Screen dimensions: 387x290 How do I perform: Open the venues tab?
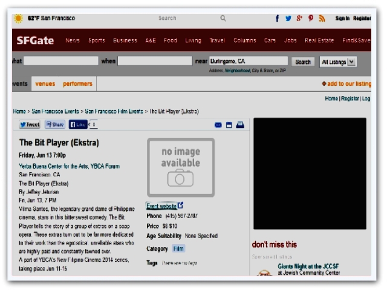coord(45,84)
